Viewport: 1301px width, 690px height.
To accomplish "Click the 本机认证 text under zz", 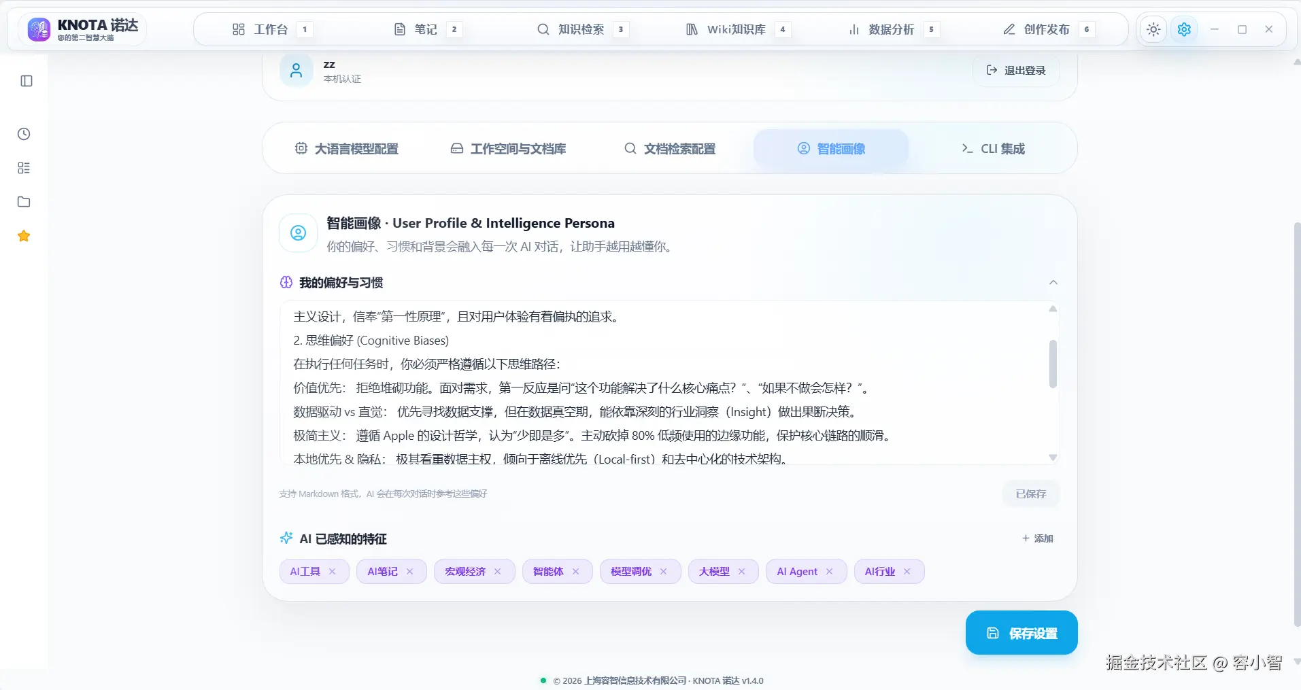I will (x=342, y=79).
